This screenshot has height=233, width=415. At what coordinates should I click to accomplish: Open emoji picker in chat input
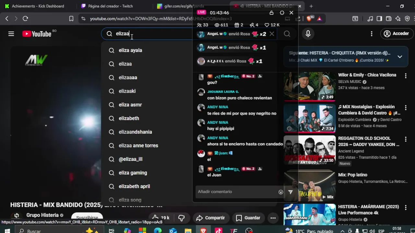point(281,192)
